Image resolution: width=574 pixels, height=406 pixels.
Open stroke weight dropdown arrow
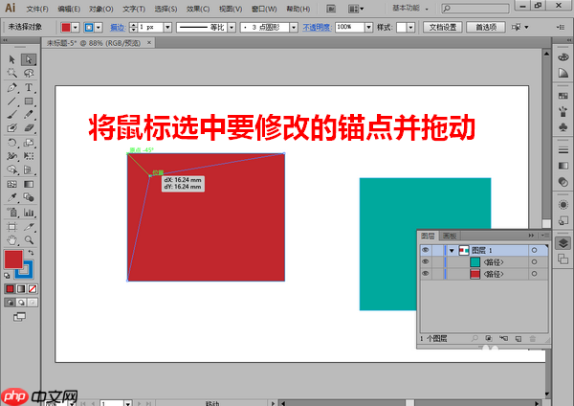pyautogui.click(x=167, y=27)
